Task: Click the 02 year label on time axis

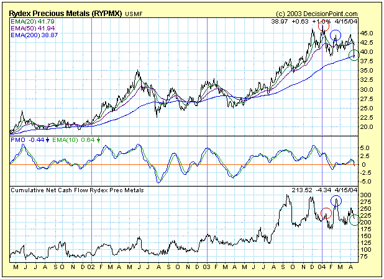Action: tap(91, 267)
